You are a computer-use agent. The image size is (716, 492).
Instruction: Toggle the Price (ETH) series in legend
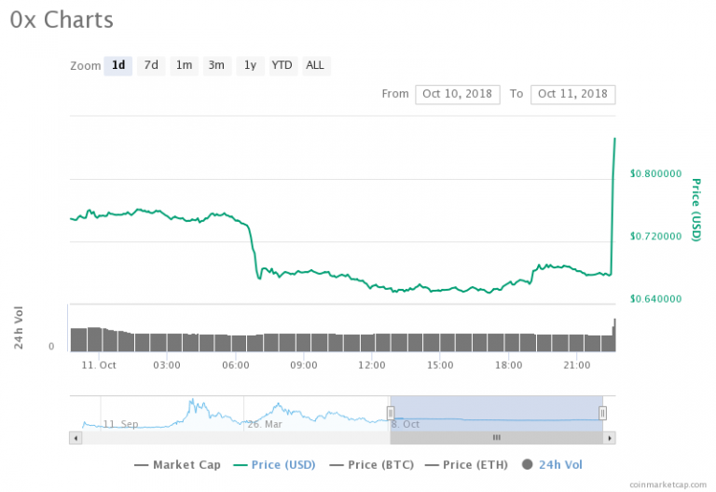pos(466,465)
